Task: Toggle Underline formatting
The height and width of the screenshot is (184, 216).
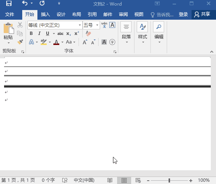Action: pyautogui.click(x=47, y=33)
